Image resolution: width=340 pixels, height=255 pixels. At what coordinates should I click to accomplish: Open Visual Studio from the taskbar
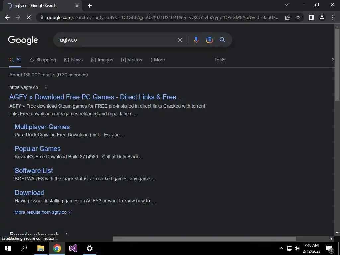point(73,248)
